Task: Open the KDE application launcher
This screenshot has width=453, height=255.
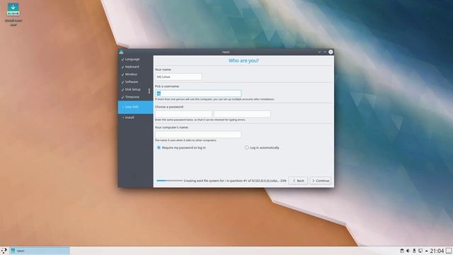Action: click(x=4, y=251)
